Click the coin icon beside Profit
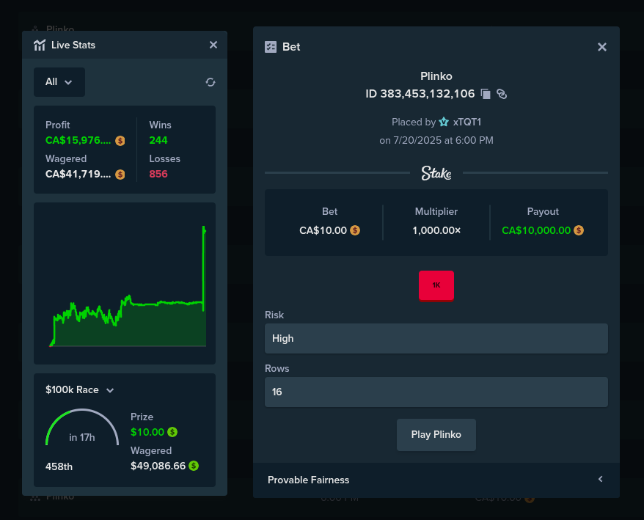Image resolution: width=644 pixels, height=520 pixels. [120, 141]
